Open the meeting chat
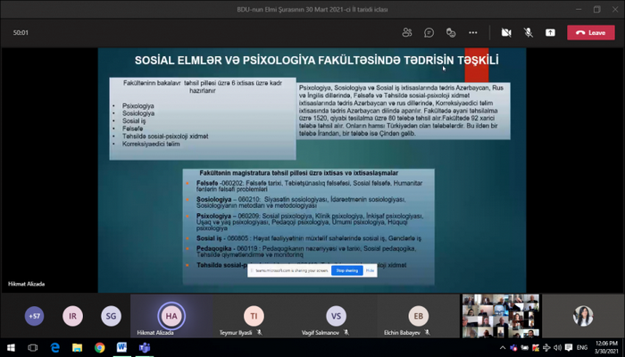Screen dimensions: 625x357 [429, 32]
